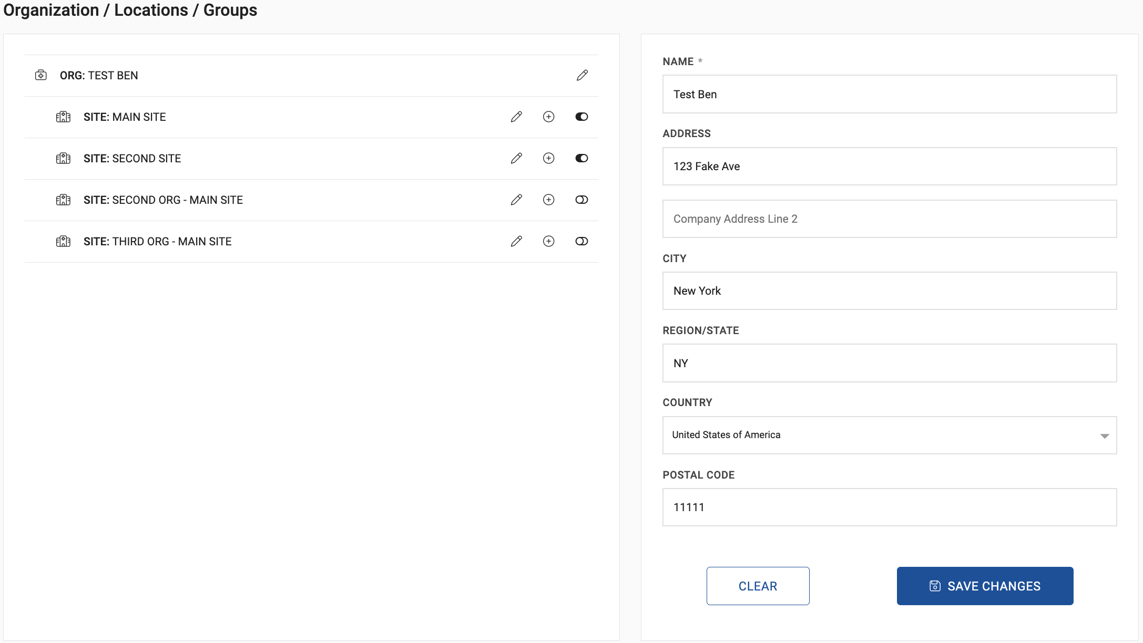
Task: Click the pencil icon on the Second Site row
Action: [x=516, y=158]
